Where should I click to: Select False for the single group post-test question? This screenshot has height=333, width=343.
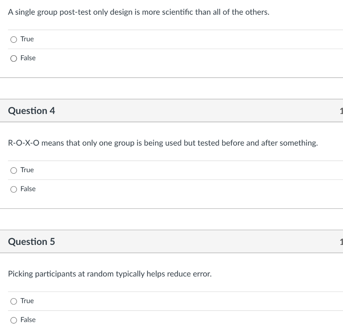tap(13, 58)
